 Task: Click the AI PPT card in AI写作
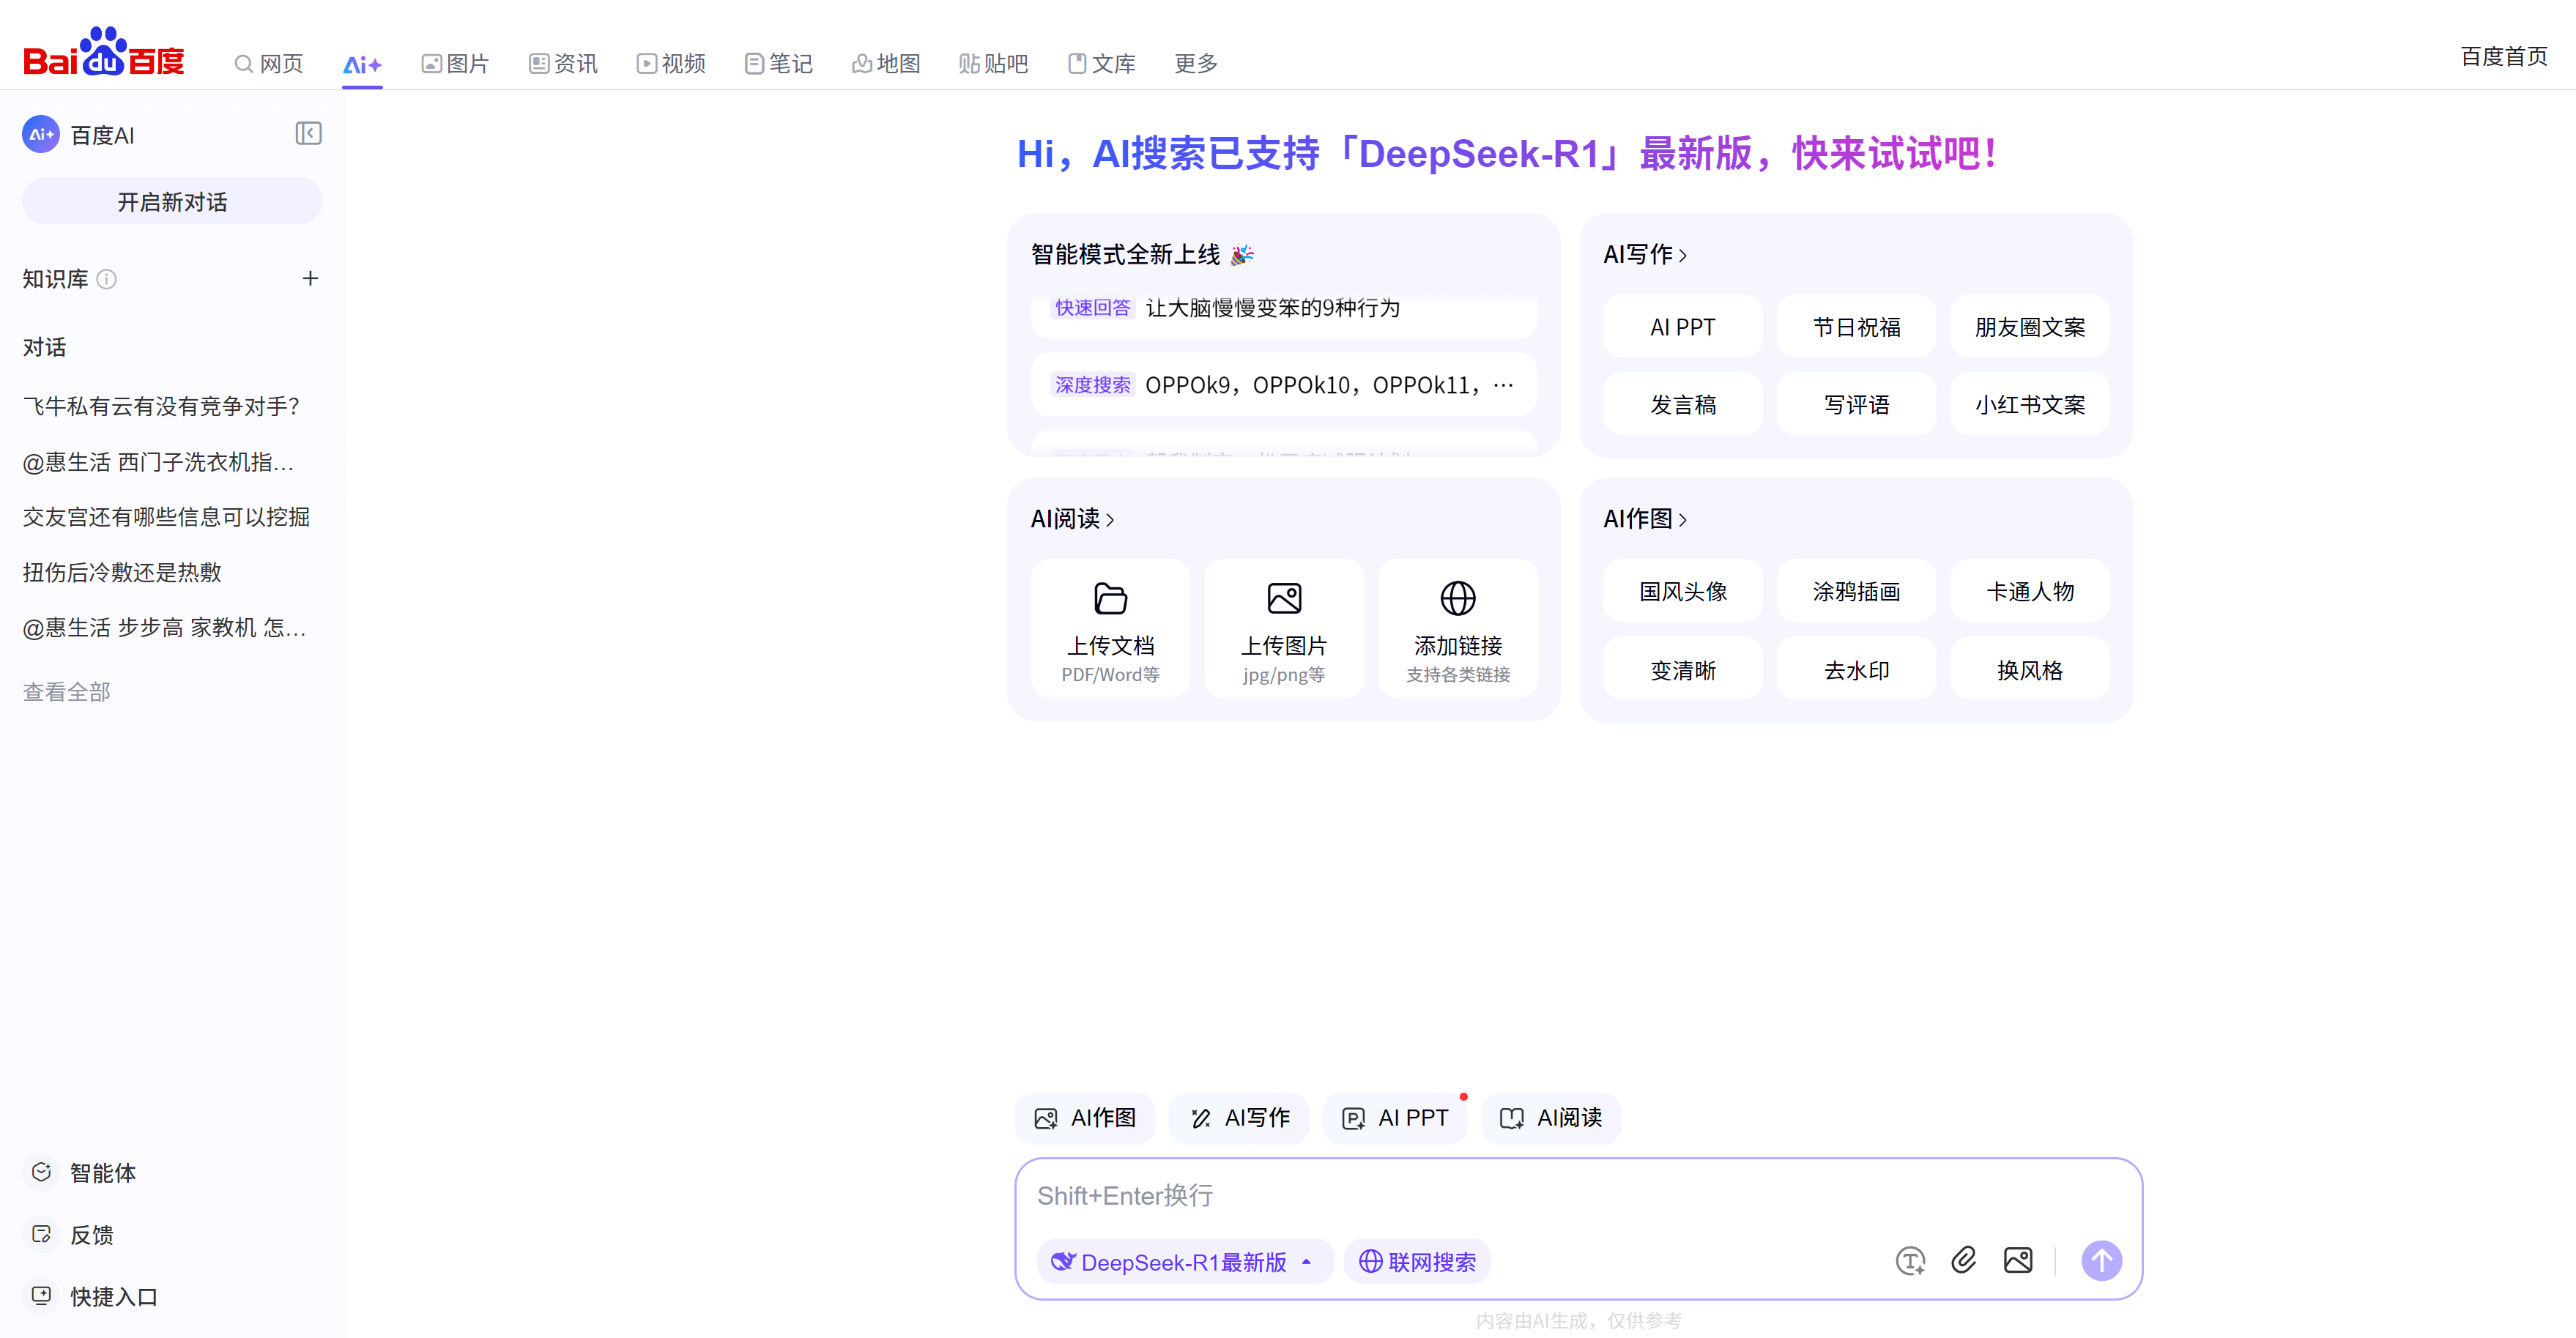[x=1682, y=326]
